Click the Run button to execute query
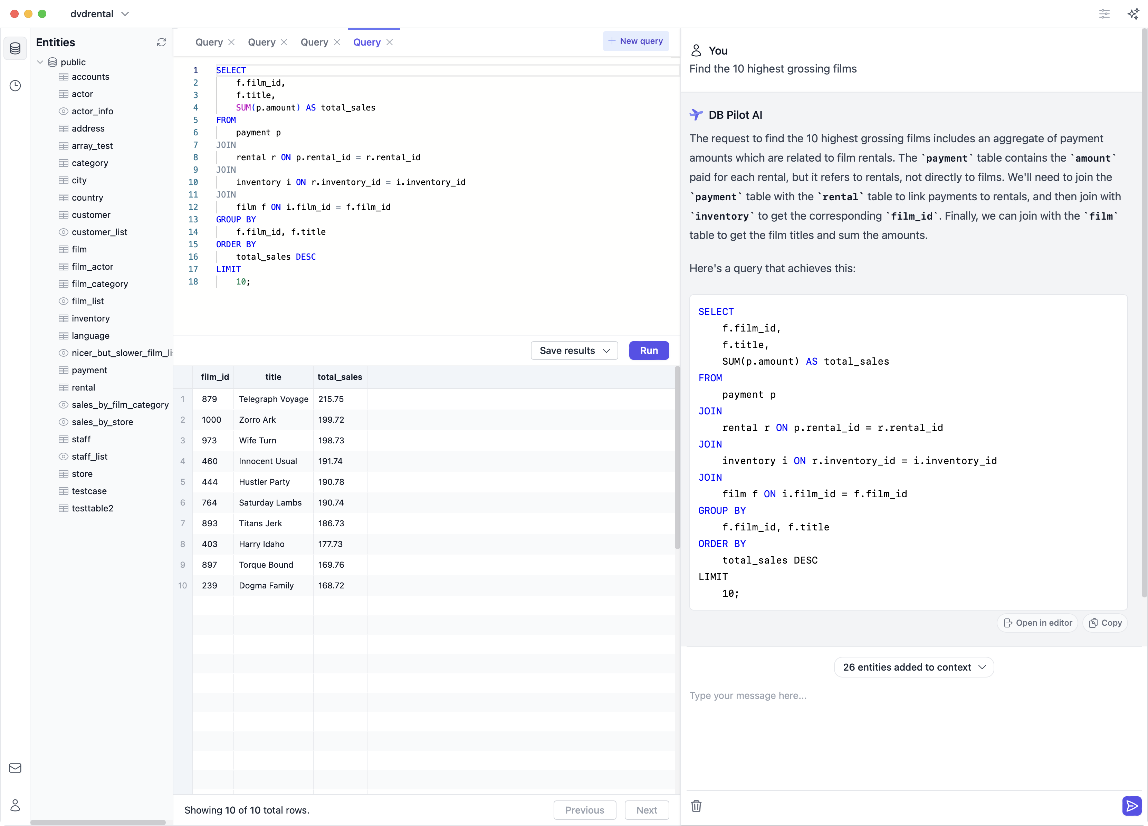This screenshot has height=826, width=1148. (648, 350)
